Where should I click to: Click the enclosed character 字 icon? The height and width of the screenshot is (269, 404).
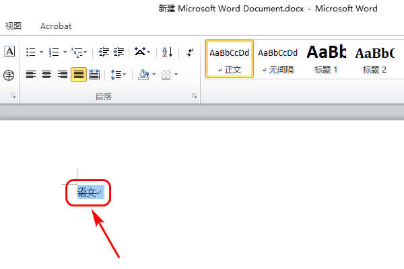click(9, 75)
